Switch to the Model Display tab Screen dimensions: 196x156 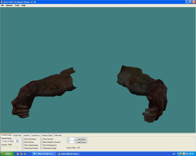click(7, 135)
